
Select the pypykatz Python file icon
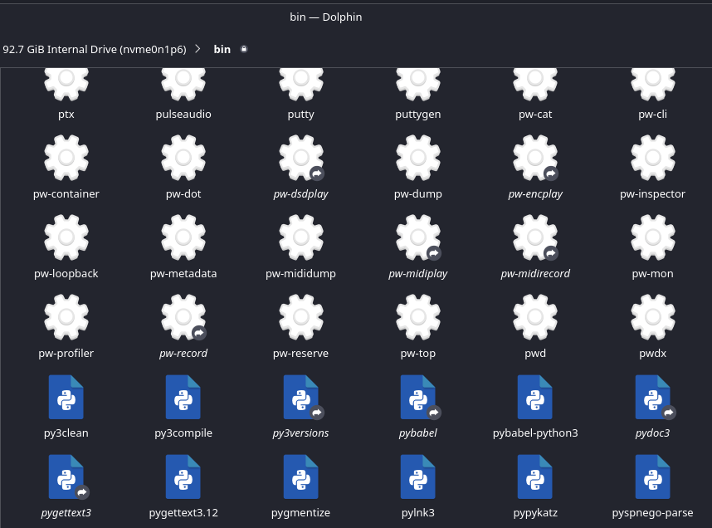tap(535, 477)
